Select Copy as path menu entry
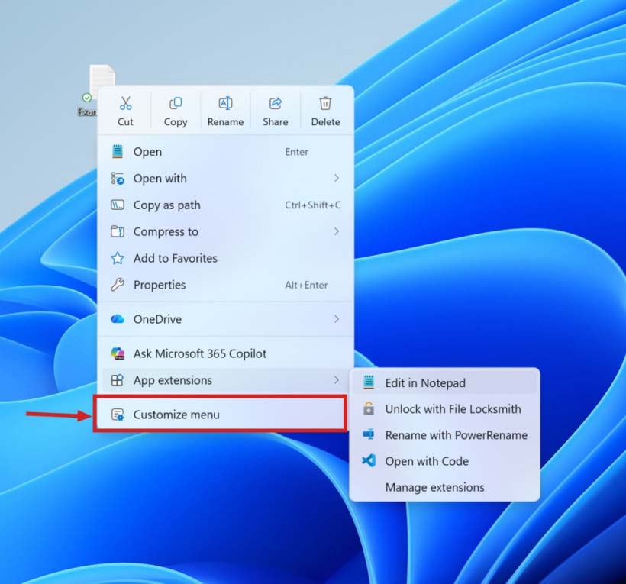Screen dimensions: 626x584 pos(225,205)
